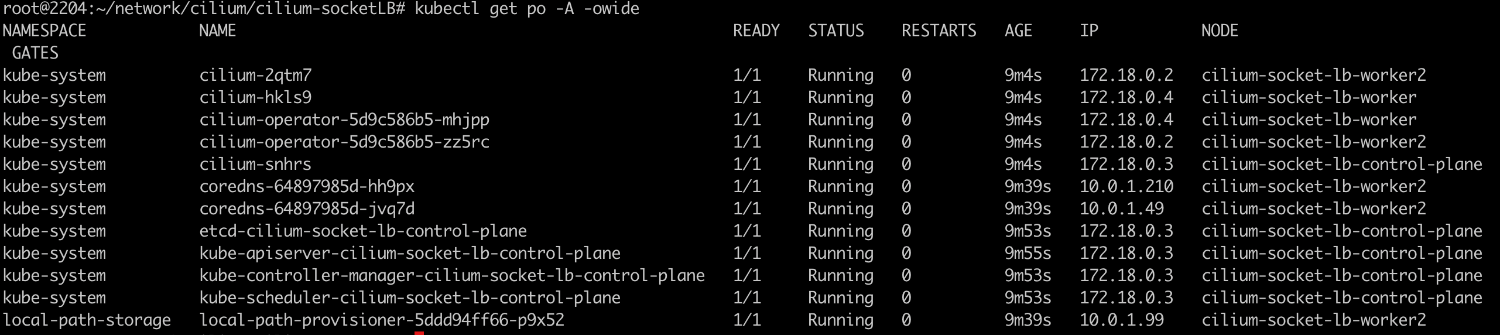Click the kube-apiserver pod name
Viewport: 1500px width, 335px height.
[410, 254]
